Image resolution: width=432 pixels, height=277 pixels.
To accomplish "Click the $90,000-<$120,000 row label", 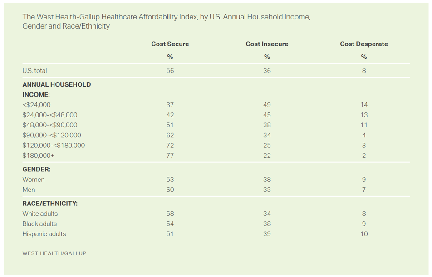I will click(52, 135).
